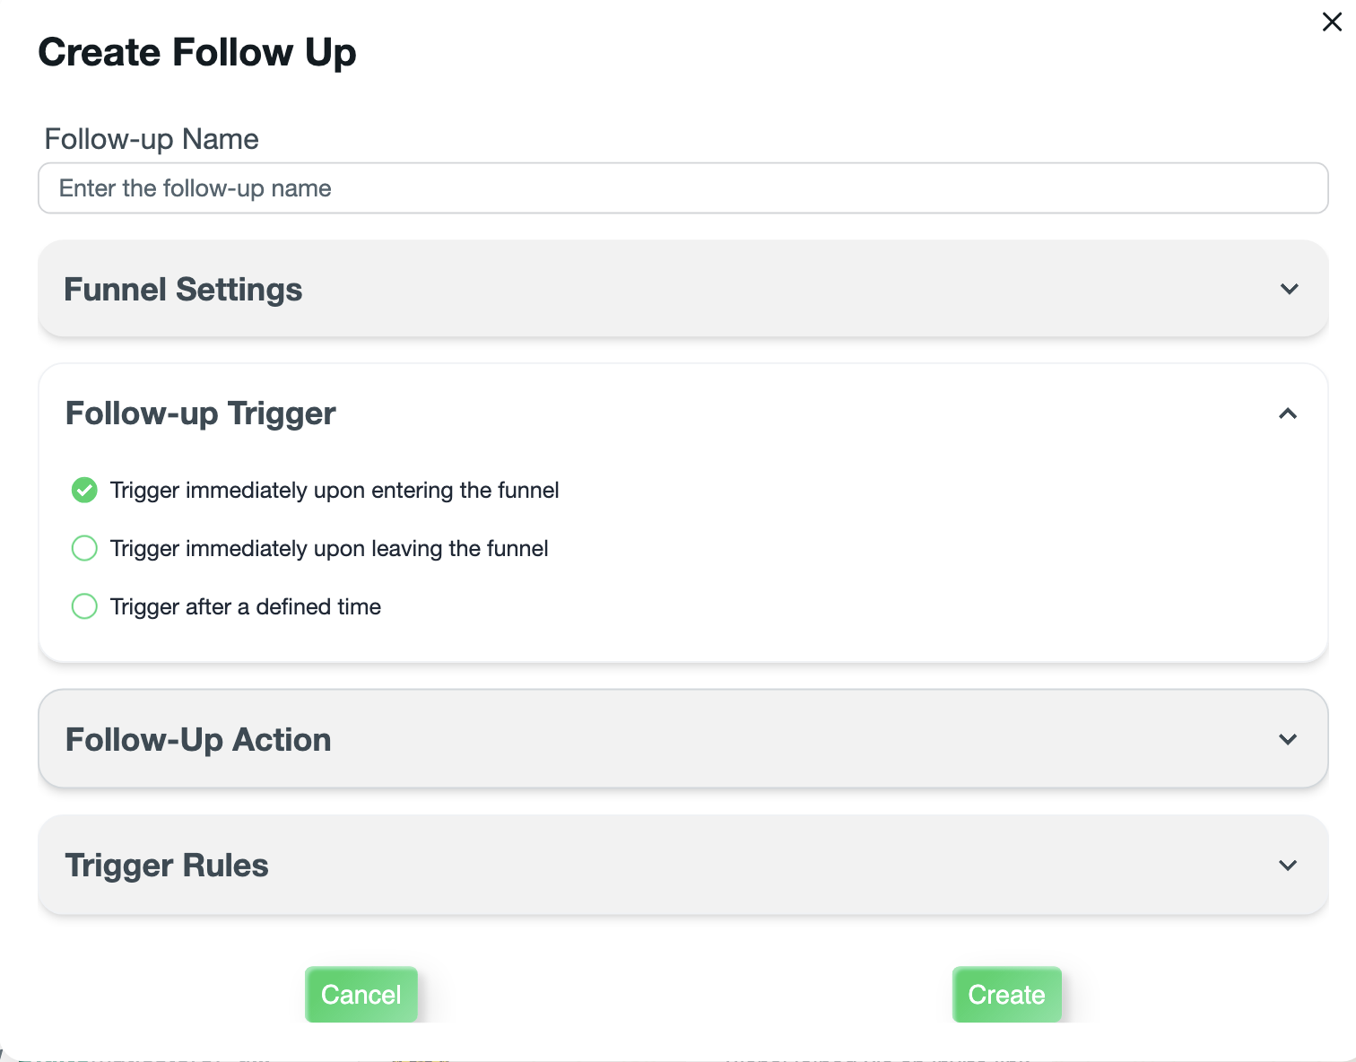The image size is (1356, 1062).
Task: Click the 'Follow-up Name' field label
Action: (152, 139)
